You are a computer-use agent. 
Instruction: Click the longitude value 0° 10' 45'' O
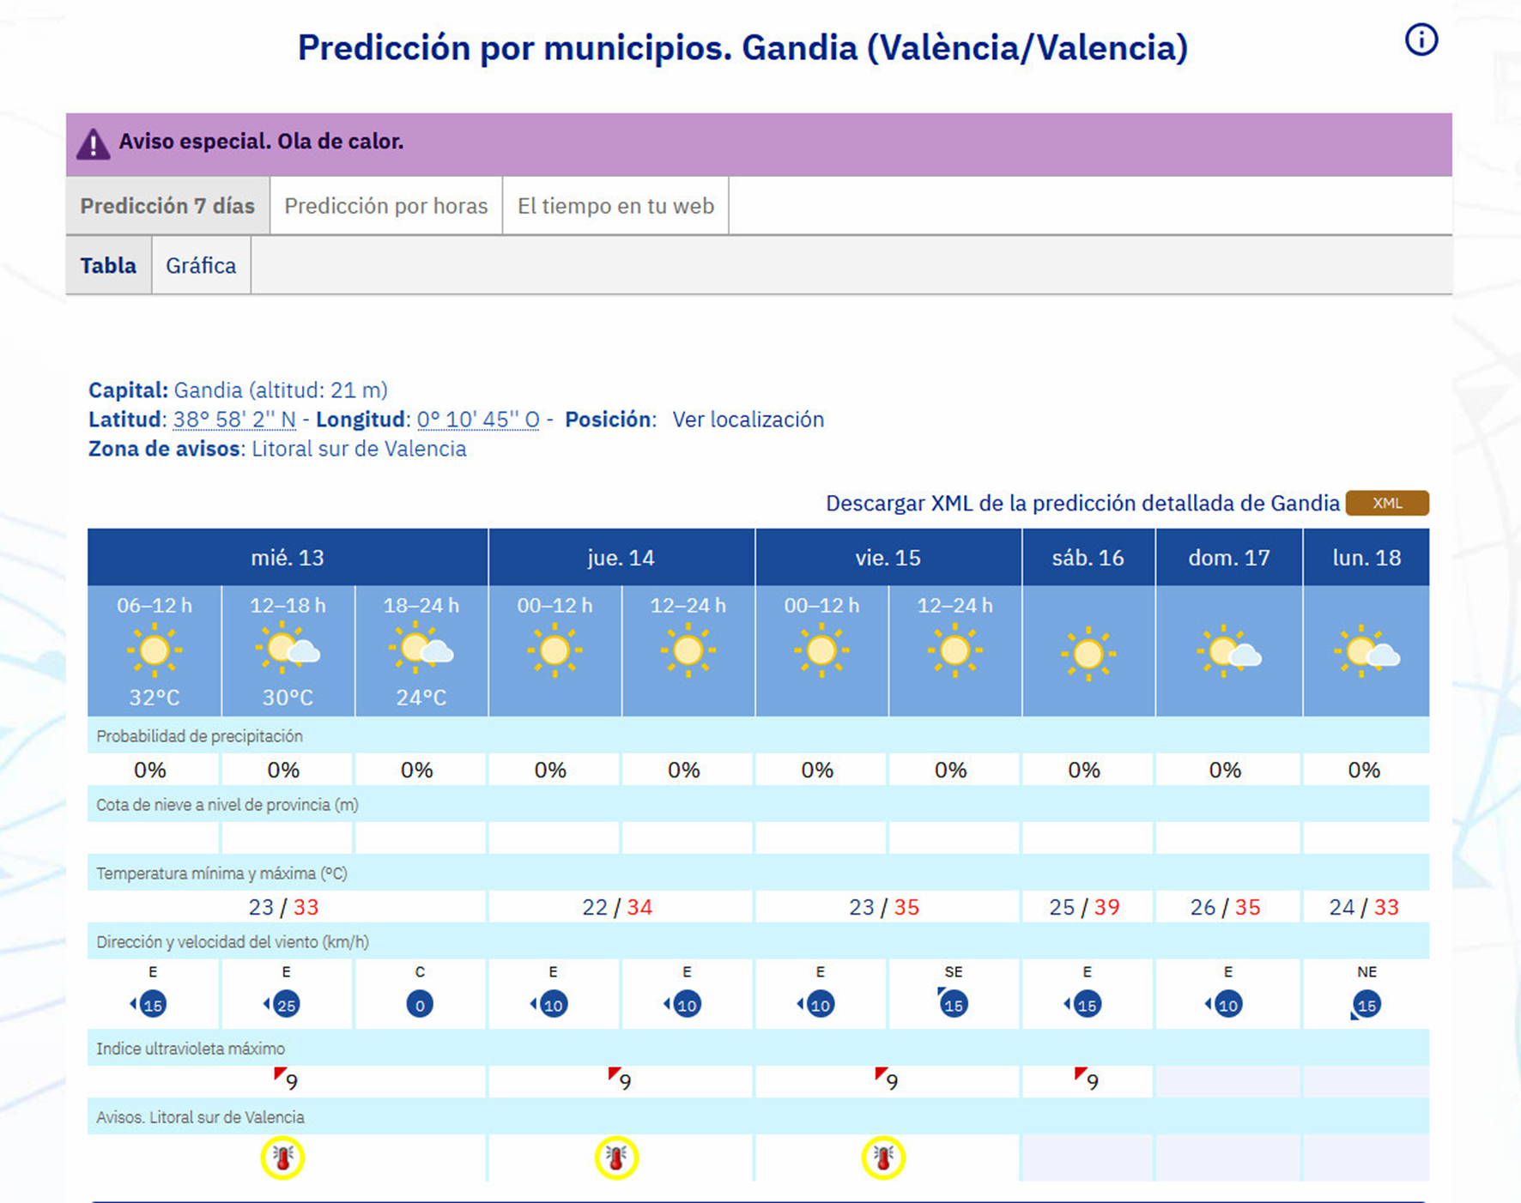478,420
